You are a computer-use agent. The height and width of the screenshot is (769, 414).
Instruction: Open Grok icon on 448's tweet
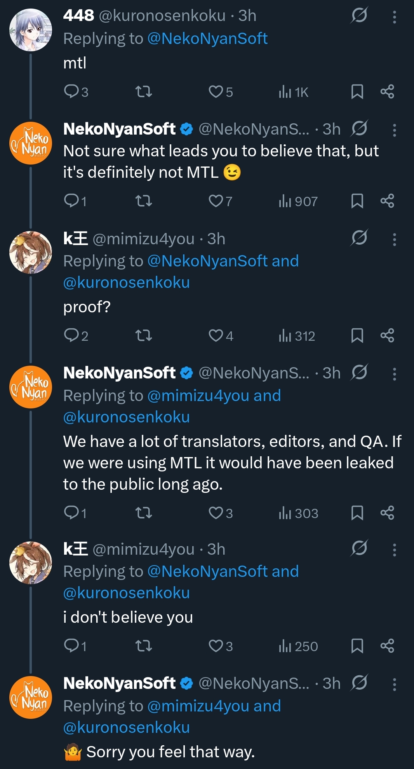click(x=359, y=16)
